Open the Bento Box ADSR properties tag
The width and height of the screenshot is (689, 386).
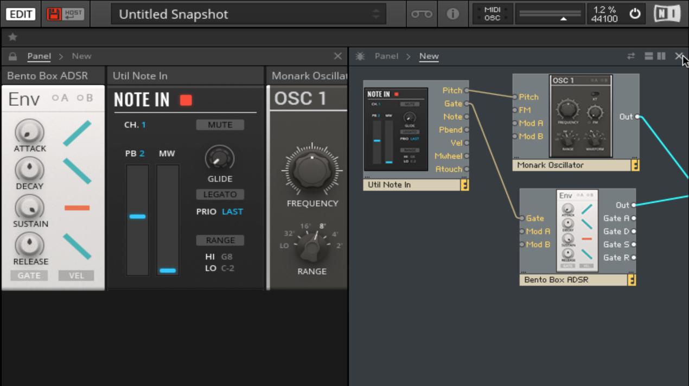[x=631, y=280]
